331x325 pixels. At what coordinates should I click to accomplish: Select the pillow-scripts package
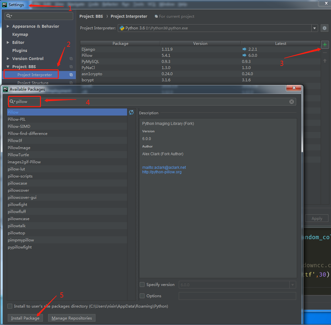[67, 176]
